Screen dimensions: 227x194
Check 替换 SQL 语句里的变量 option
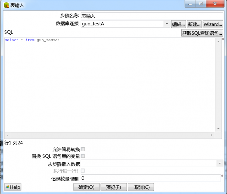coord(83,156)
